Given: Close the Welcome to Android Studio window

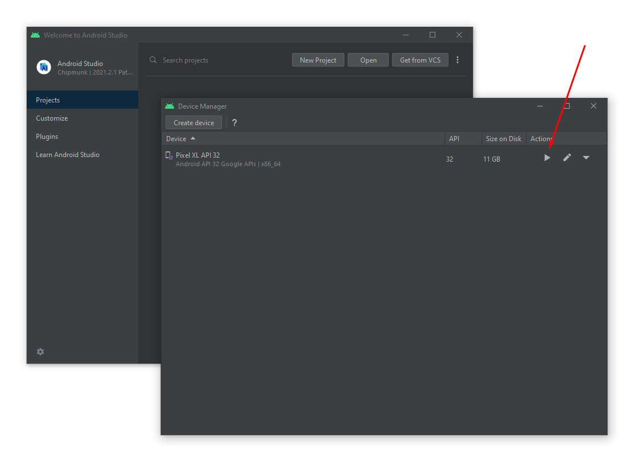Looking at the screenshot, I should (459, 35).
